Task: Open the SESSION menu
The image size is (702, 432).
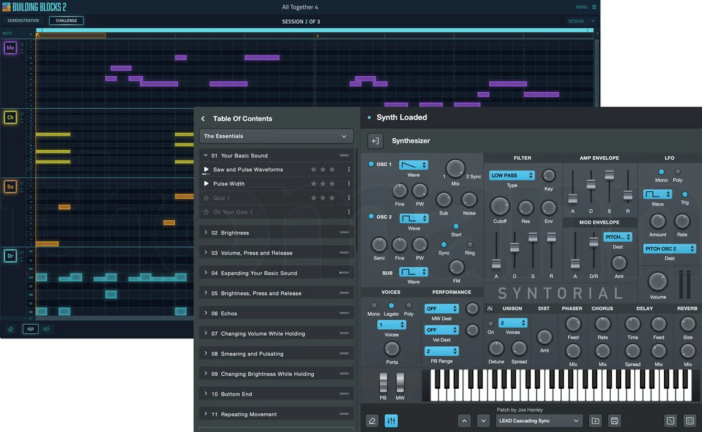Action: click(x=581, y=21)
